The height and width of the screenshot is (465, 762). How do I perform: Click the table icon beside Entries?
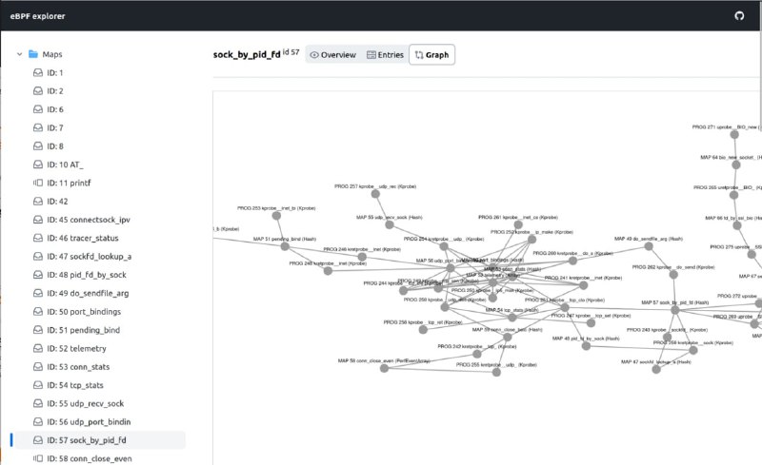pos(371,55)
